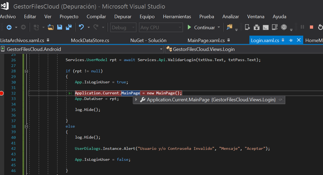Click the Break All pause icon
The image size is (323, 175).
(x=302, y=27)
